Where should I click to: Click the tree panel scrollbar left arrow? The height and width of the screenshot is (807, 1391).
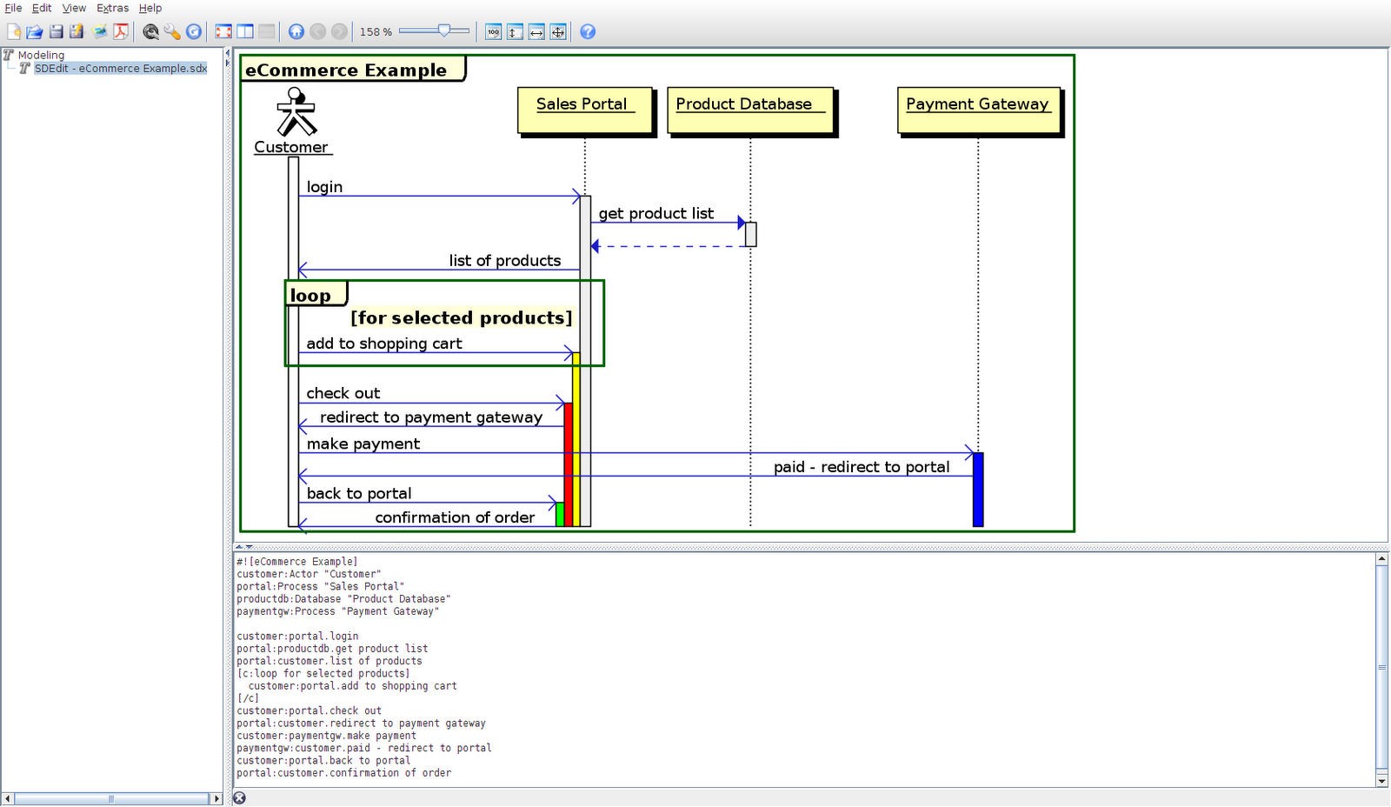pyautogui.click(x=8, y=798)
